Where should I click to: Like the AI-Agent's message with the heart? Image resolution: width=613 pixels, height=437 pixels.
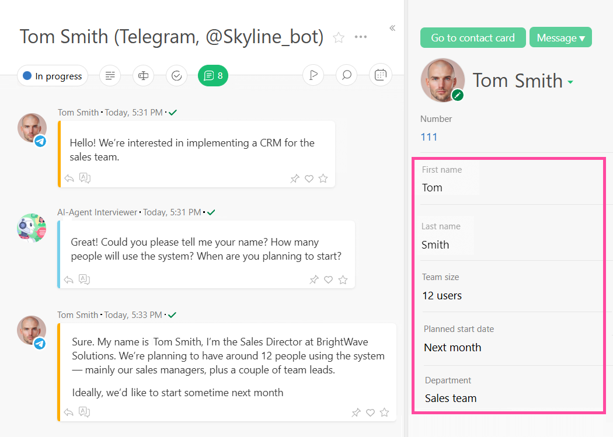tap(329, 279)
